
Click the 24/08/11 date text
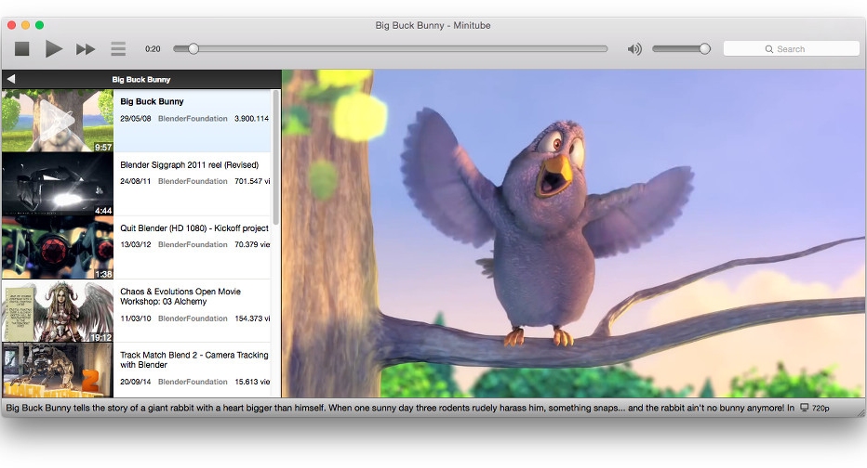pos(136,182)
